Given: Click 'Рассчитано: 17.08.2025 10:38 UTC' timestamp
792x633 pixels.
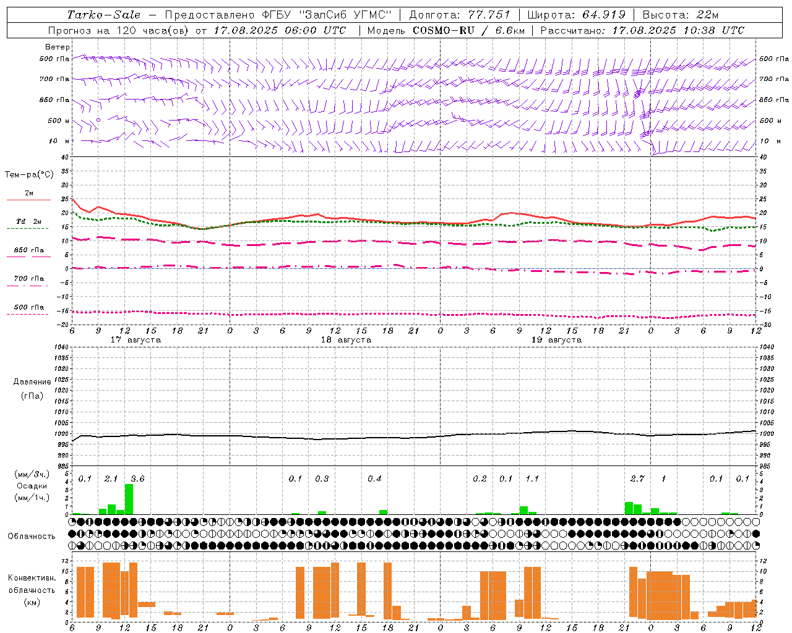Looking at the screenshot, I should pyautogui.click(x=643, y=30).
